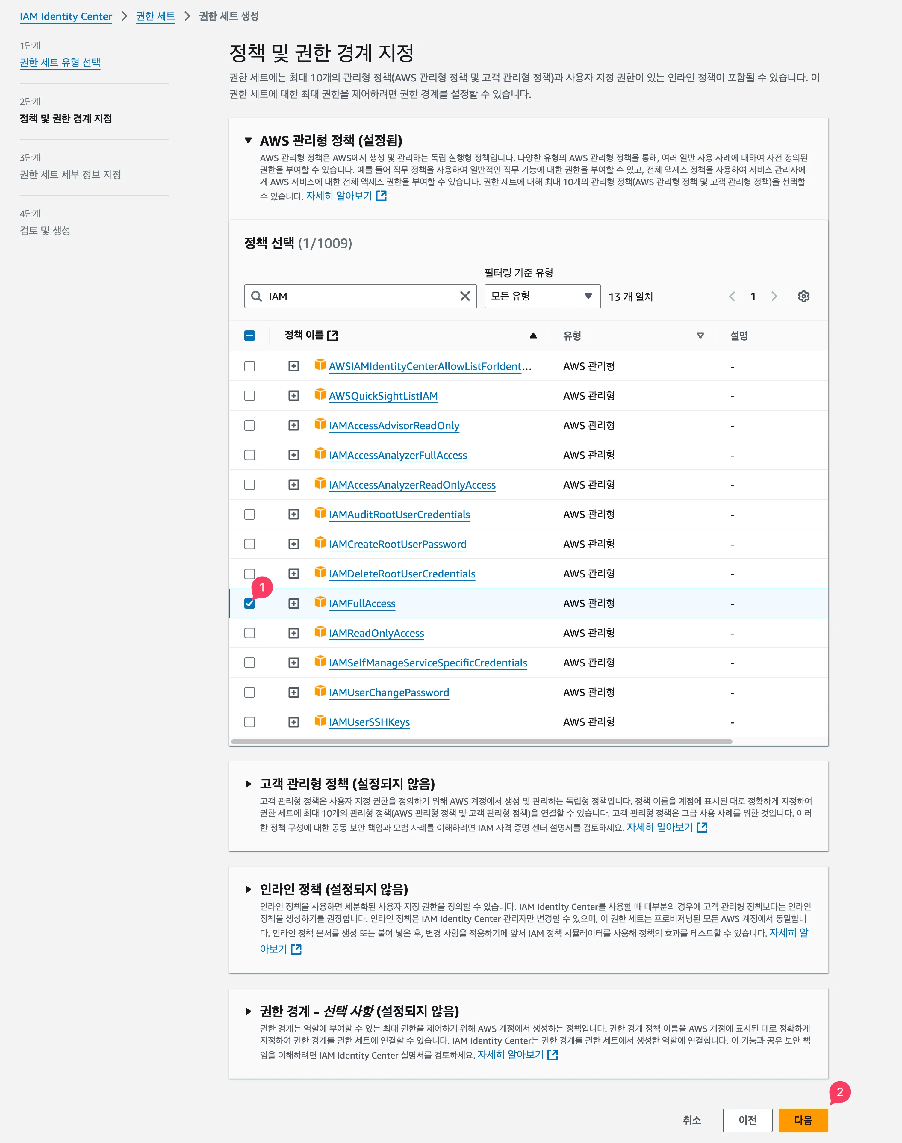This screenshot has width=902, height=1143.
Task: Click external link icon beside 정책 이름 header
Action: tap(332, 335)
